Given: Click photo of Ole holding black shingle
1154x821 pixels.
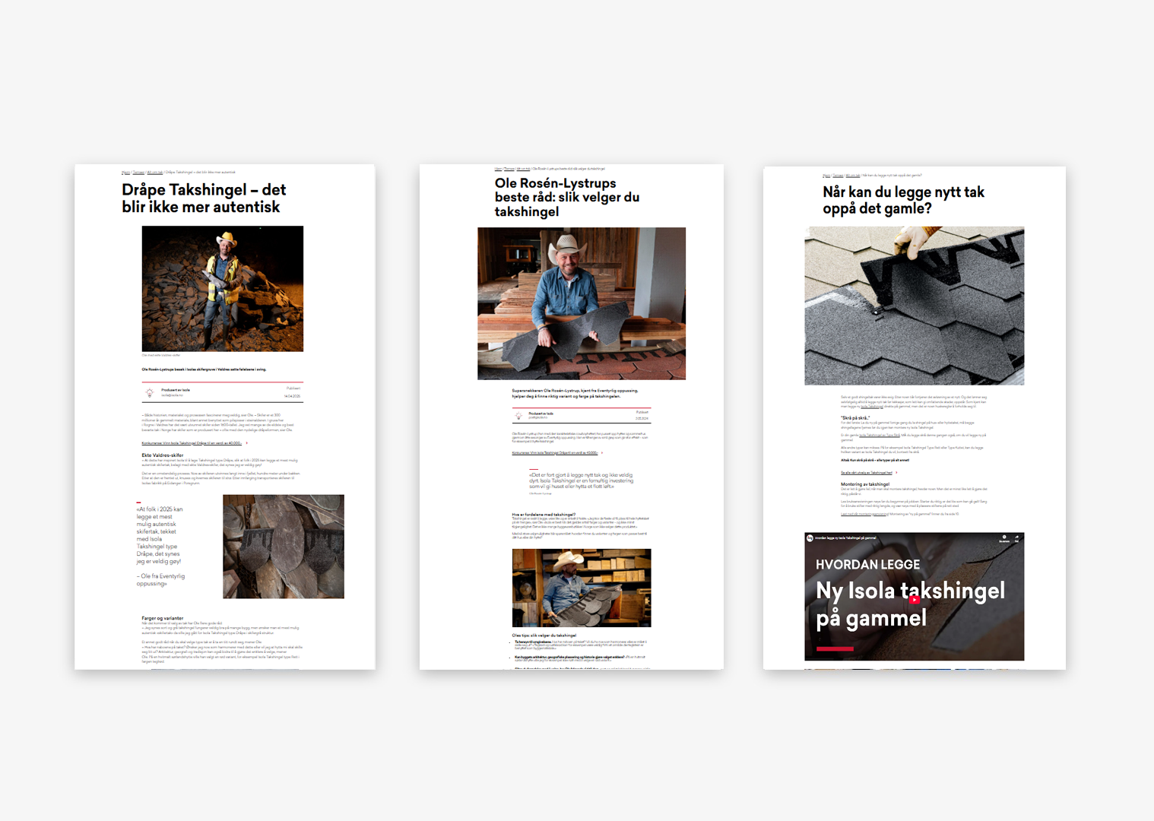Looking at the screenshot, I should 581,303.
